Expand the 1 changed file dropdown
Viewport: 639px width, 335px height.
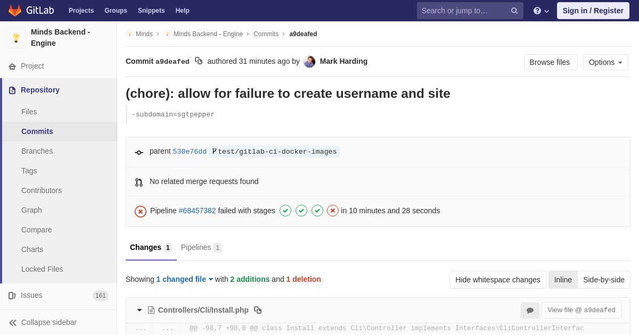(185, 279)
